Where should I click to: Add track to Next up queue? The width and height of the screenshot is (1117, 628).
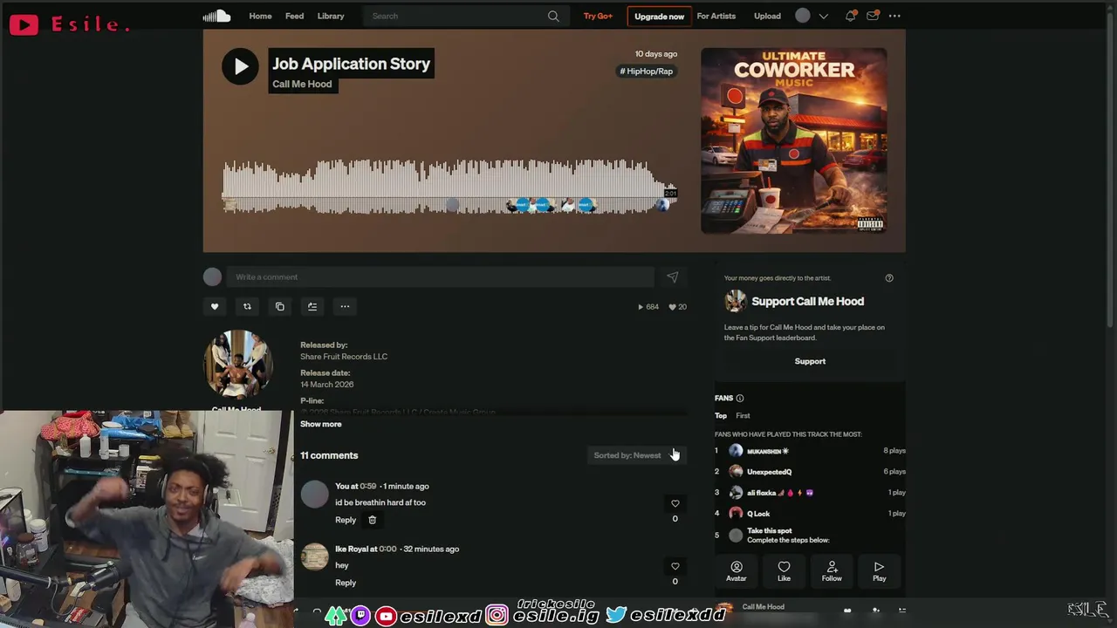click(x=312, y=306)
